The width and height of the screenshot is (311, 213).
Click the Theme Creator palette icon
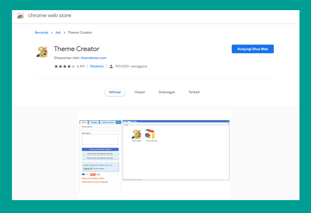point(42,52)
